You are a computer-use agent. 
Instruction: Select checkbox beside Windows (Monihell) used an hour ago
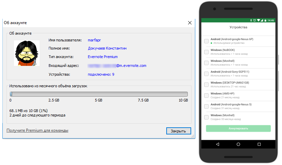(206, 63)
